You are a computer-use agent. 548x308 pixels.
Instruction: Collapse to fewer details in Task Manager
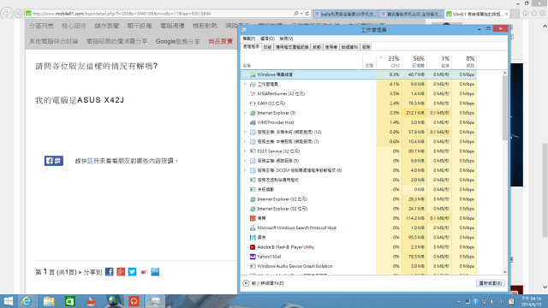(x=264, y=283)
